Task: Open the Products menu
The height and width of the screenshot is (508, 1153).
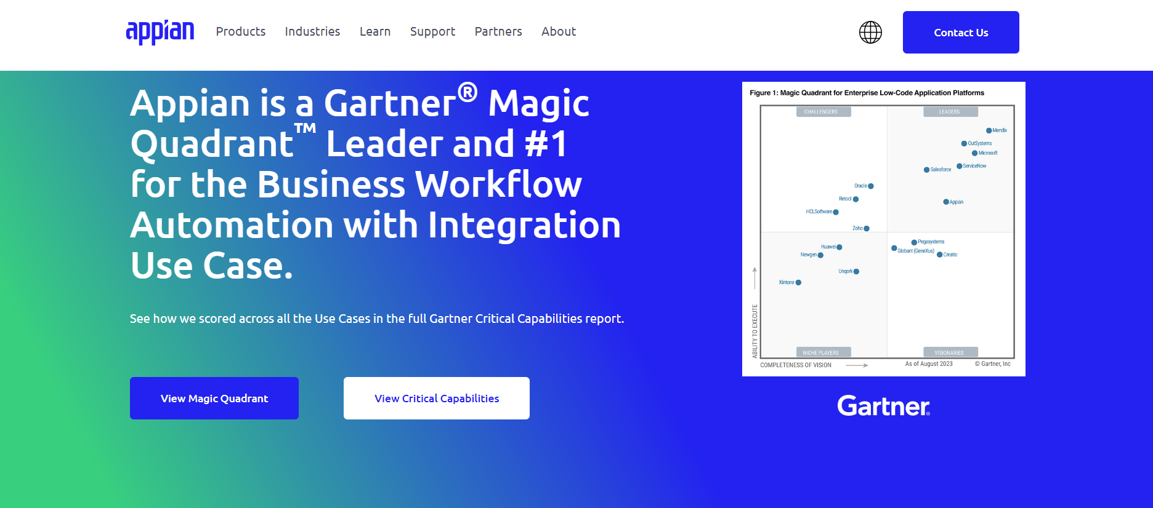Action: 241,31
